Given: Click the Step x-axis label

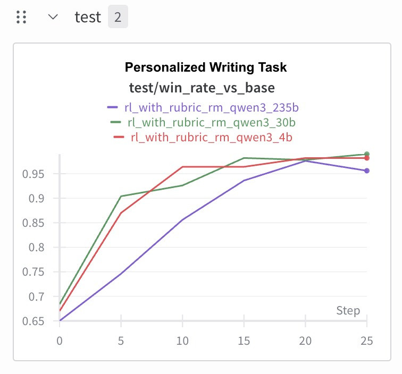Looking at the screenshot, I should [348, 310].
